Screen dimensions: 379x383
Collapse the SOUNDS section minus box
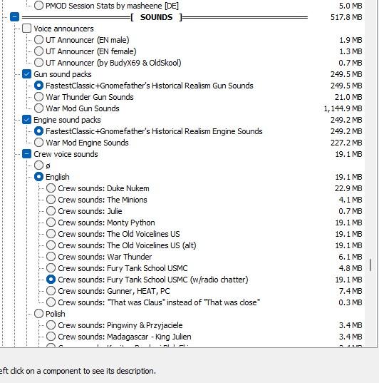pyautogui.click(x=14, y=17)
